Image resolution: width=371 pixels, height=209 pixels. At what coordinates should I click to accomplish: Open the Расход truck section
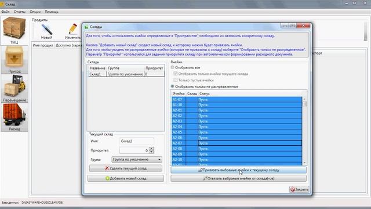pos(14,117)
